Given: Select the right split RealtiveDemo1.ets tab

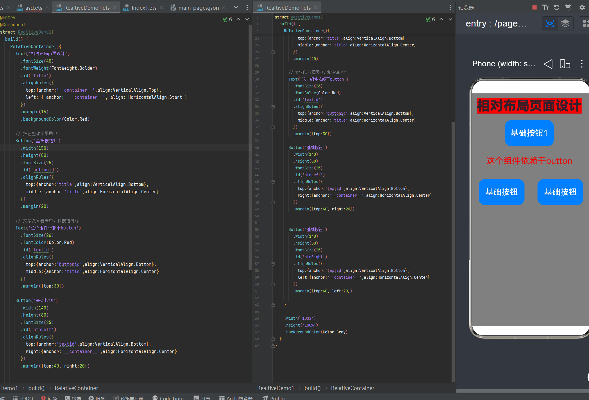Looking at the screenshot, I should click(x=288, y=8).
